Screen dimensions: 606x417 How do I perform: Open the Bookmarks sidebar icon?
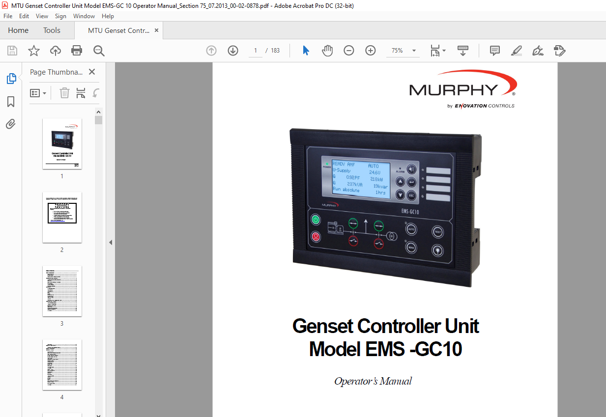pyautogui.click(x=11, y=102)
